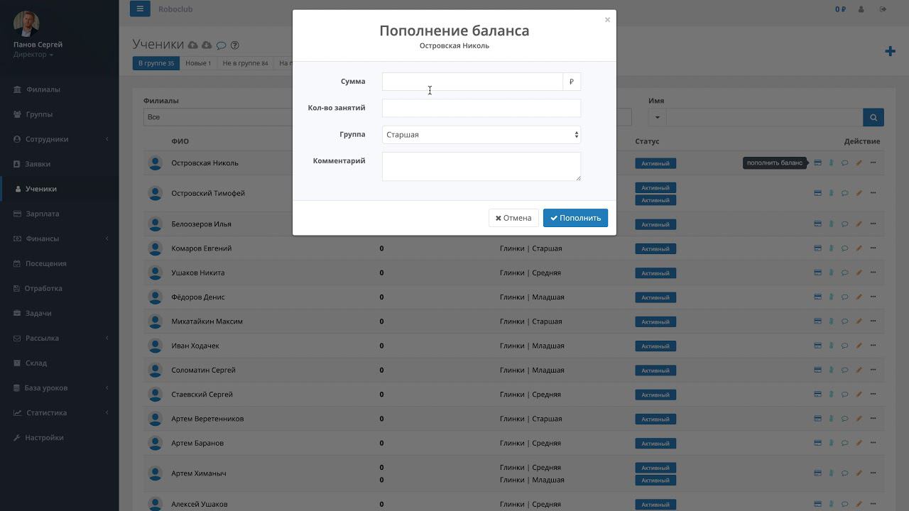Screen dimensions: 909x511
Task: Click student name Алексей Ушаков
Action: [200, 504]
